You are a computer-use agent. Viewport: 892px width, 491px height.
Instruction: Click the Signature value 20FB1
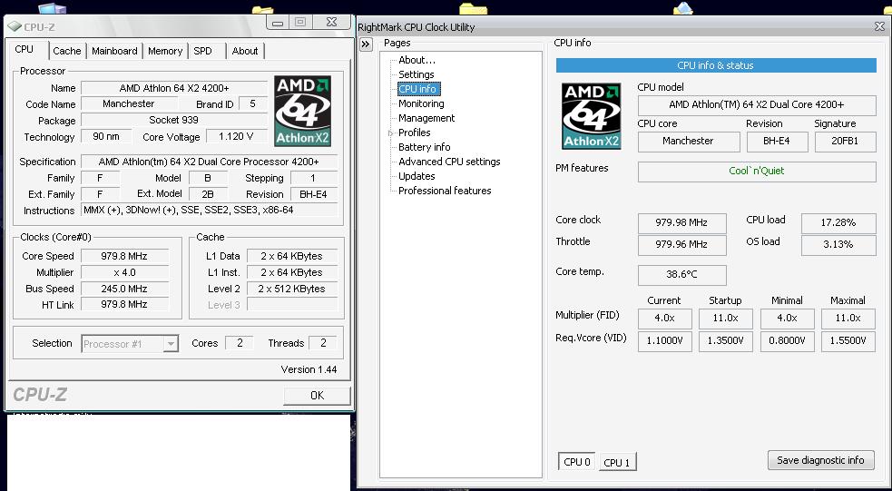(845, 141)
